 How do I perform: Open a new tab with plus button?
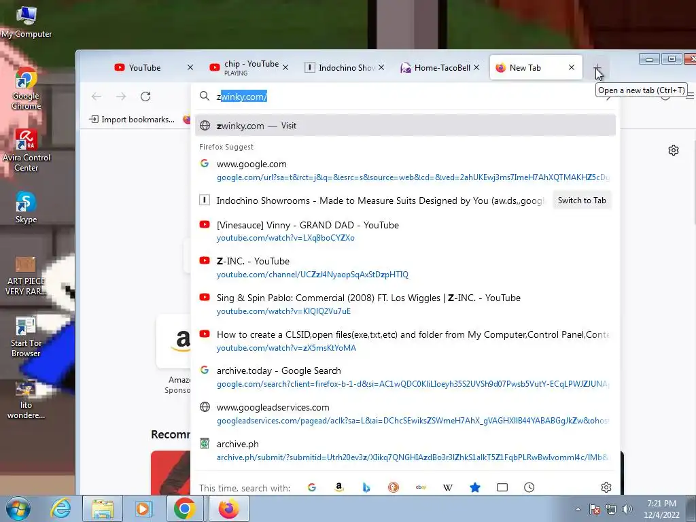point(597,68)
